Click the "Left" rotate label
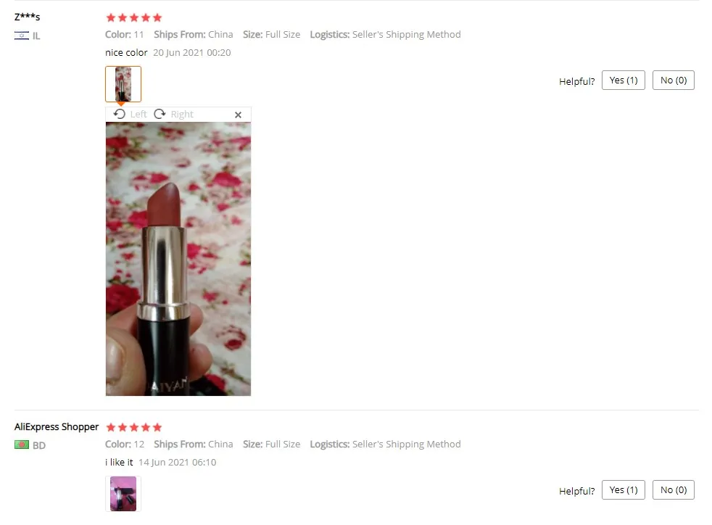This screenshot has height=525, width=712. (x=138, y=115)
